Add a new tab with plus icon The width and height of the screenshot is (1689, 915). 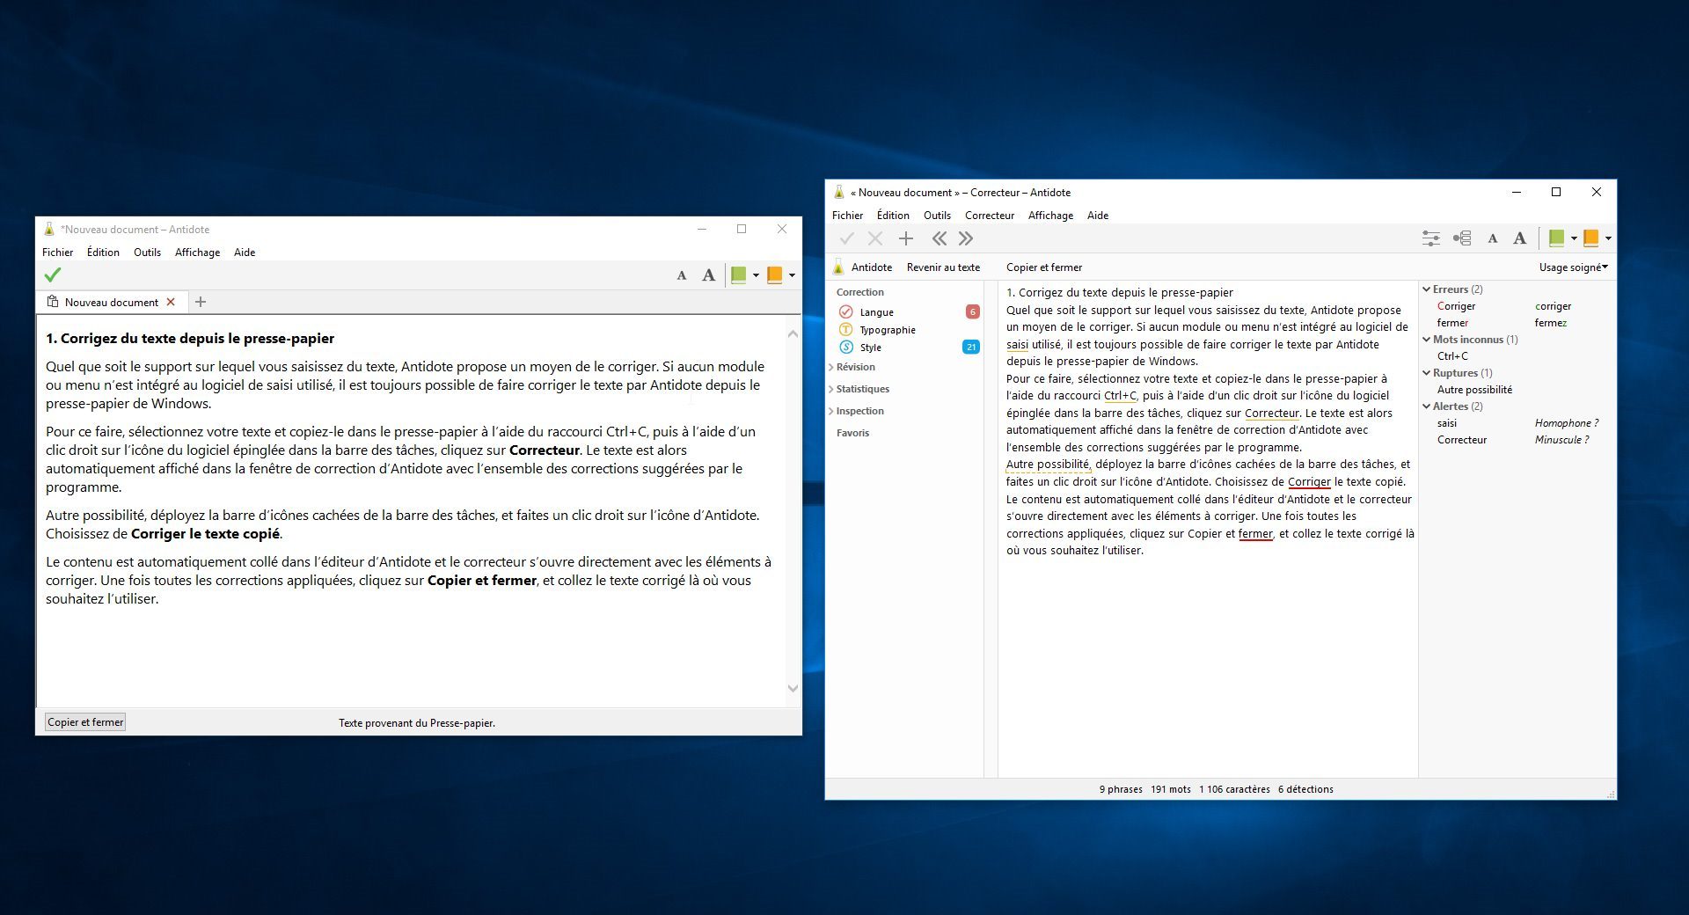click(201, 302)
